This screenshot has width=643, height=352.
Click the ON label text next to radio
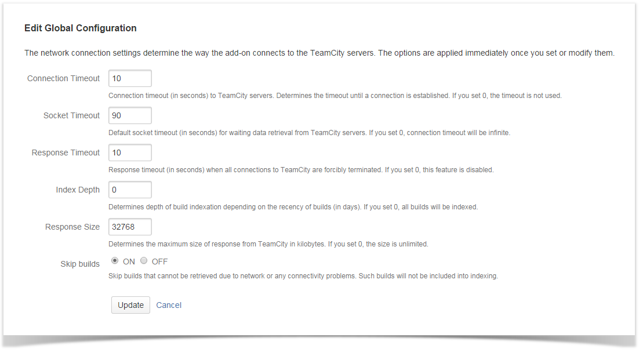point(129,262)
